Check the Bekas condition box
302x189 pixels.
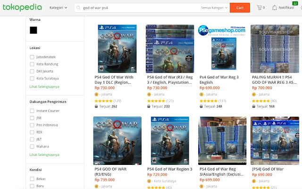tap(32, 179)
